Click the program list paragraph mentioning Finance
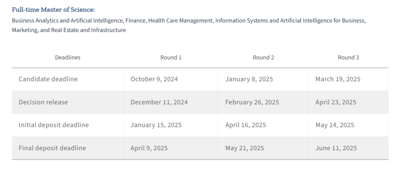401x175 pixels. click(189, 25)
